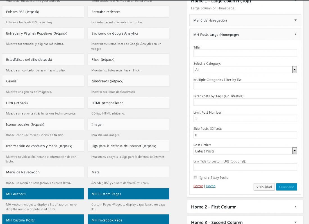Image resolution: width=309 pixels, height=224 pixels.
Task: Select the Galería widget
Action: click(x=43, y=81)
